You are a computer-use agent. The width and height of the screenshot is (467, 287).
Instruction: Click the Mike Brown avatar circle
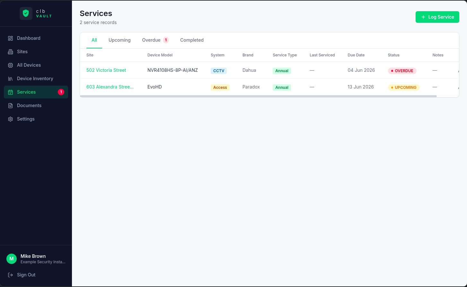pyautogui.click(x=12, y=259)
